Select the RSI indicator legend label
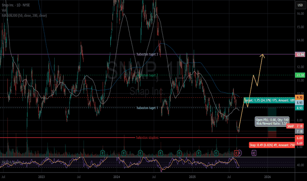307x181 pixels. point(11,162)
